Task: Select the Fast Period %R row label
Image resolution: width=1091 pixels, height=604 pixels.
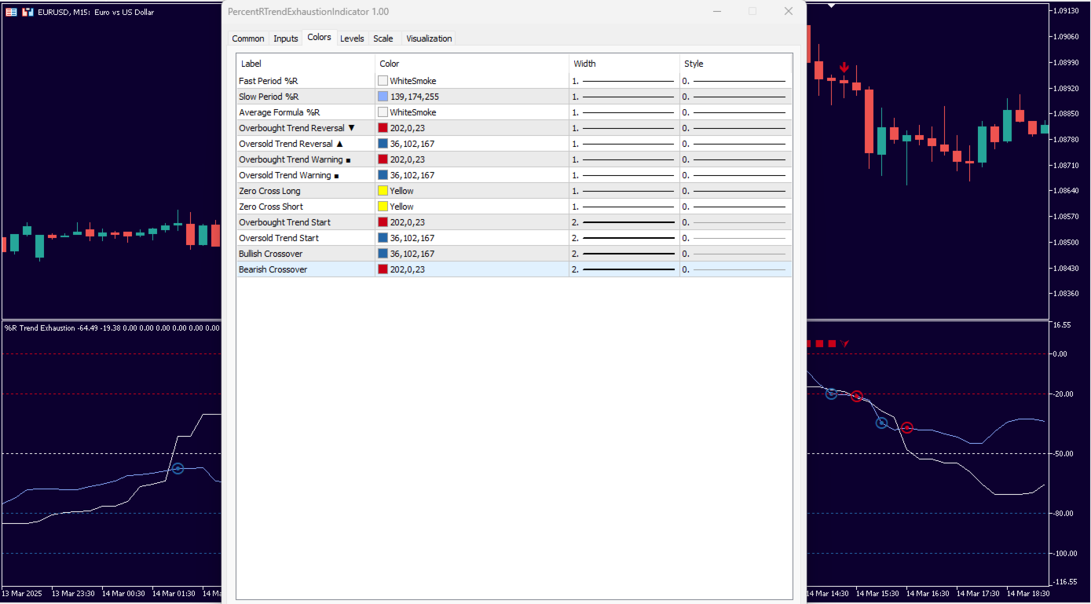Action: click(x=268, y=81)
